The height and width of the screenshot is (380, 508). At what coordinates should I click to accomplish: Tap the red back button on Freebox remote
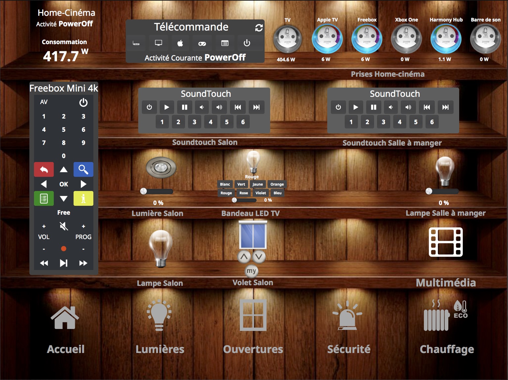point(44,170)
